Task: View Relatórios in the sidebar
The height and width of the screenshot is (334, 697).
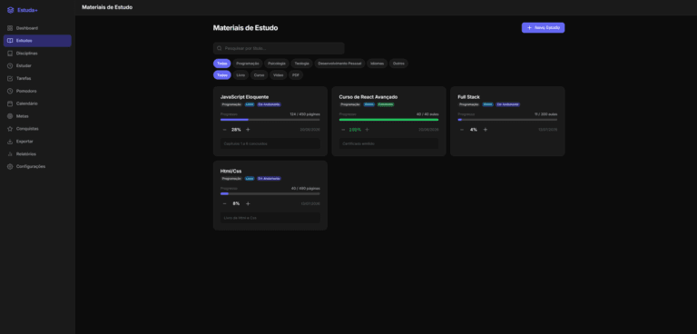Action: [x=37, y=154]
